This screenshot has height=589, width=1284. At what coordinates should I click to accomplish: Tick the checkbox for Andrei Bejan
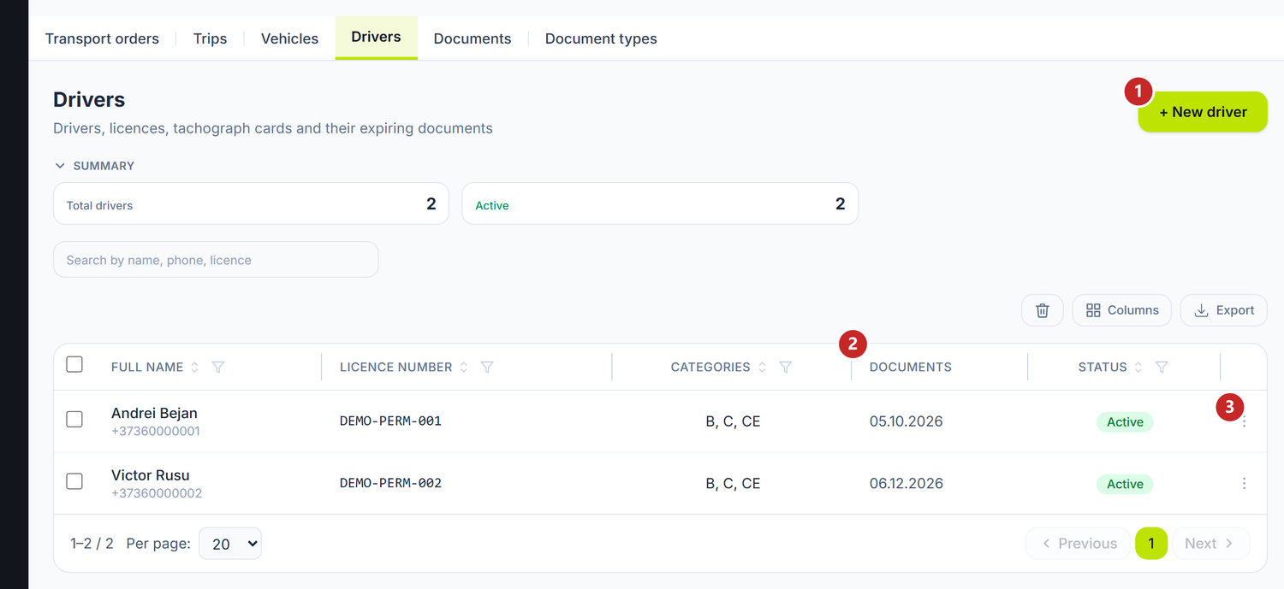coord(74,420)
